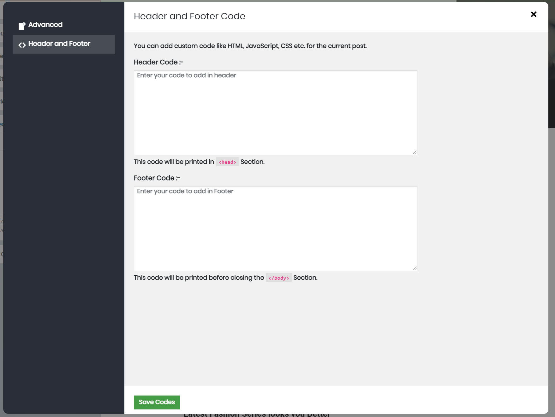Viewport: 555px width, 417px height.
Task: Click 'Section.' text after the <head> tag
Action: (x=253, y=162)
